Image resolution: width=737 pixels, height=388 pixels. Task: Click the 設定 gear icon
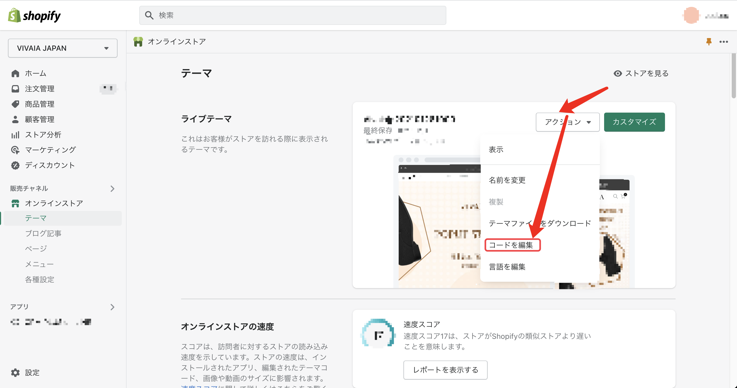click(x=15, y=373)
